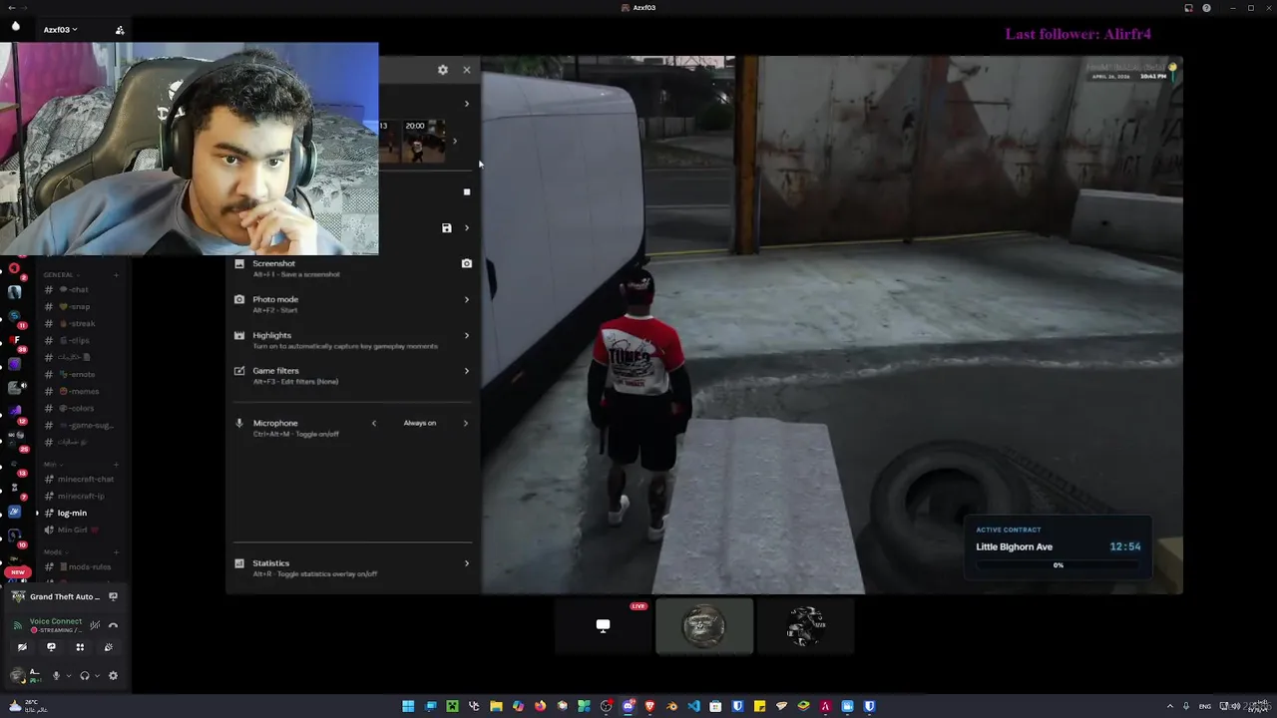
Task: Select the middle participant avatar tile
Action: [704, 626]
